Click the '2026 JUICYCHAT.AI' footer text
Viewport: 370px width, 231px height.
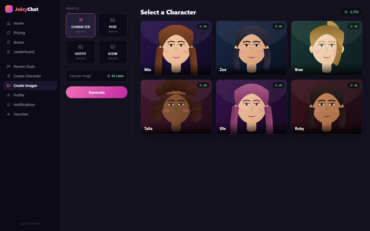click(30, 224)
